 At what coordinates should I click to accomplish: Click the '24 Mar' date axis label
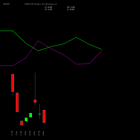[39, 133]
